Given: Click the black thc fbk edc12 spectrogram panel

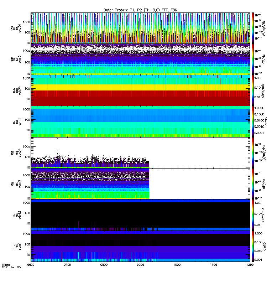Looking at the screenshot, I should tap(140, 215).
